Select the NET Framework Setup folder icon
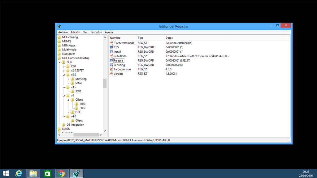Image resolution: width=317 pixels, height=178 pixels. [x=59, y=58]
